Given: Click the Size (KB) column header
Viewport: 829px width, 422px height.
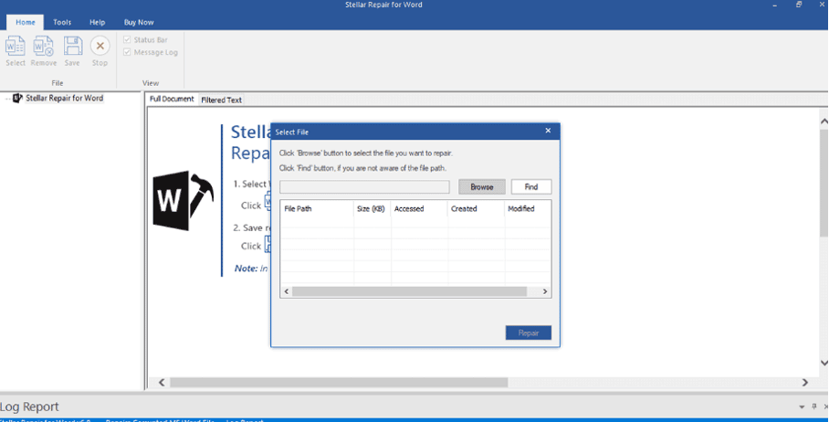Looking at the screenshot, I should [x=373, y=209].
